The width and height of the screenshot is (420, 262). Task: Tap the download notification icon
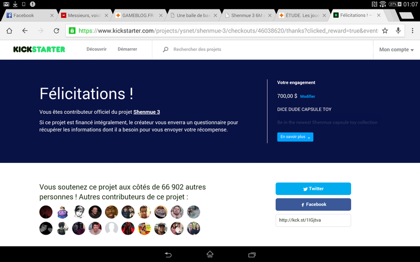coord(15,4)
